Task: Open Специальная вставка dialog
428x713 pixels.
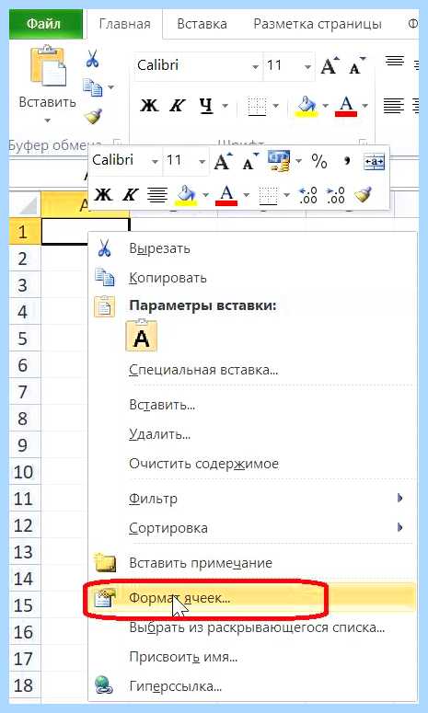Action: 253,370
